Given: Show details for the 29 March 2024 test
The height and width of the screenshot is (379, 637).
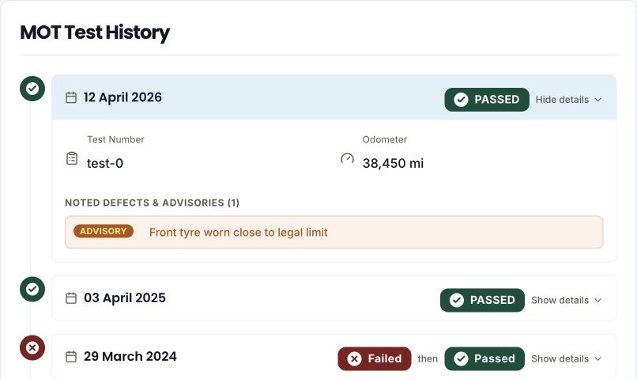Looking at the screenshot, I should pyautogui.click(x=567, y=358).
